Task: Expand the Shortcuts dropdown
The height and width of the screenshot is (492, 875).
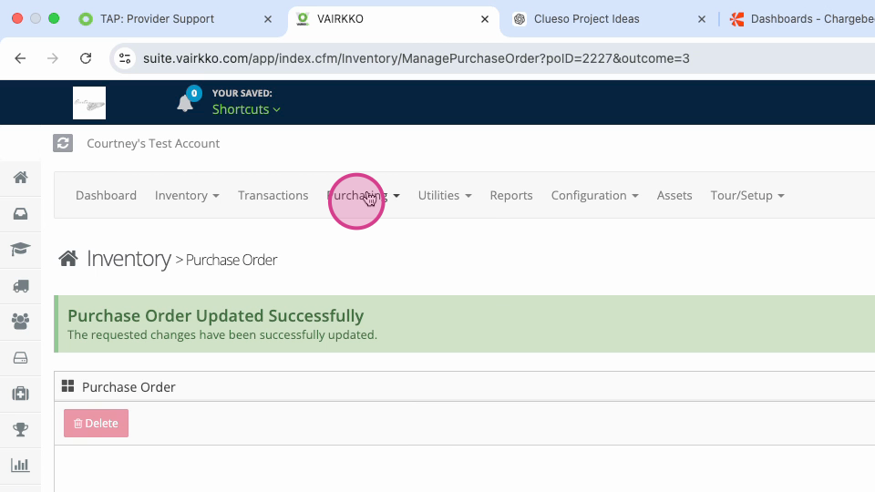Action: coord(246,109)
